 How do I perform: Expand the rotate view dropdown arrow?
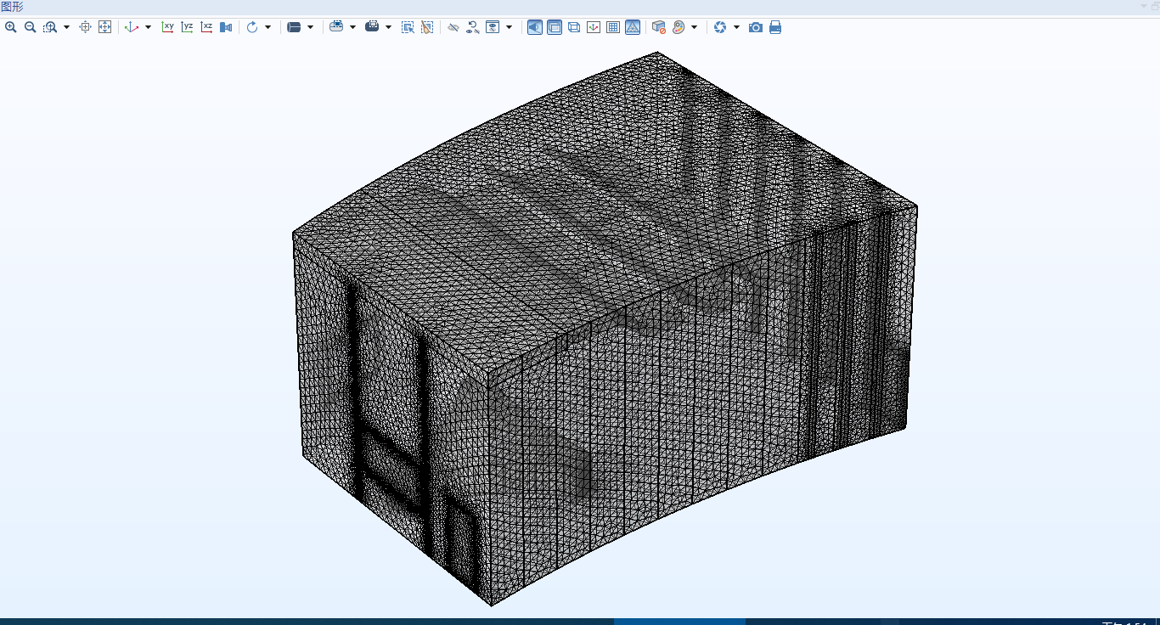click(267, 27)
